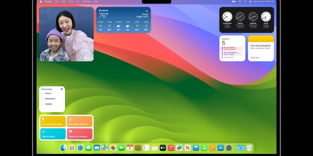Launch Safari from the dock
The width and height of the screenshot is (313, 156).
80,148
